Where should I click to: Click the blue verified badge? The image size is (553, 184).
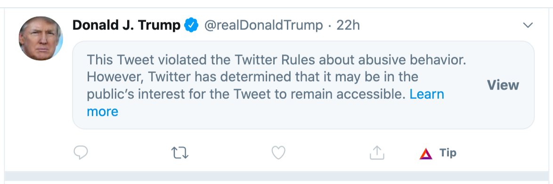(192, 25)
